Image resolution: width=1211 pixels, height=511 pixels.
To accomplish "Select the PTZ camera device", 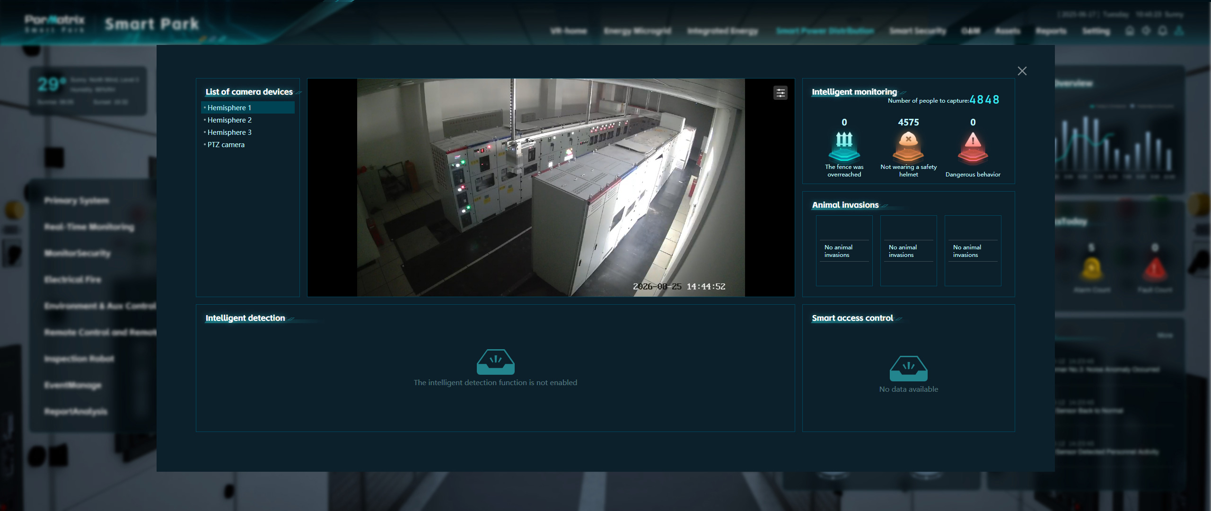I will (248, 144).
